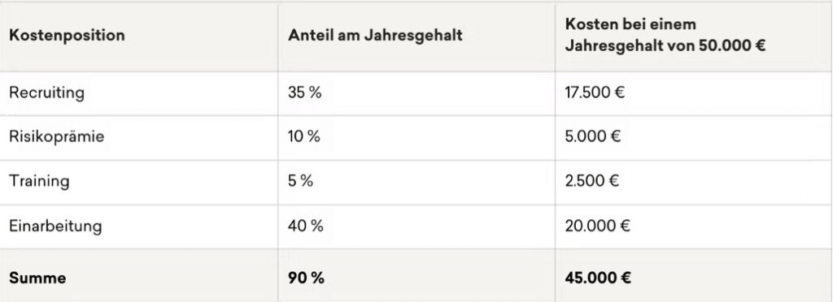Click the text 'Jahresgehalt von 50.000 €'
This screenshot has width=833, height=302.
coord(665,45)
